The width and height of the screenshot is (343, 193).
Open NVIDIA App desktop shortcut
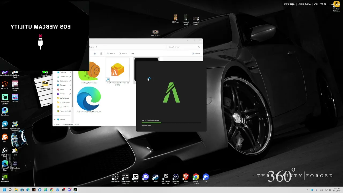click(5, 178)
